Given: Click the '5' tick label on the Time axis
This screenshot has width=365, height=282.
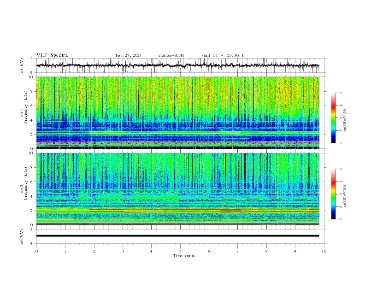Looking at the screenshot, I should 180,251.
